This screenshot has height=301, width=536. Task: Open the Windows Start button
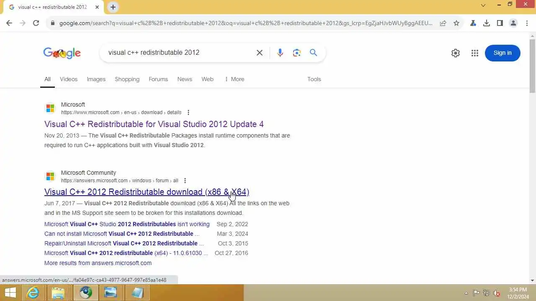point(10,293)
